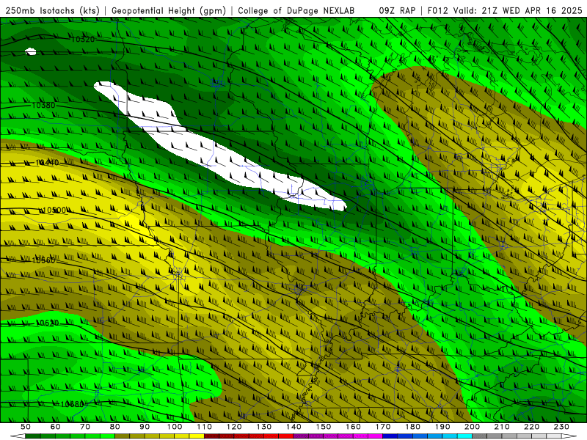Click the 230 value on the legend scale
Image resolution: width=587 pixels, height=440 pixels.
pyautogui.click(x=561, y=427)
